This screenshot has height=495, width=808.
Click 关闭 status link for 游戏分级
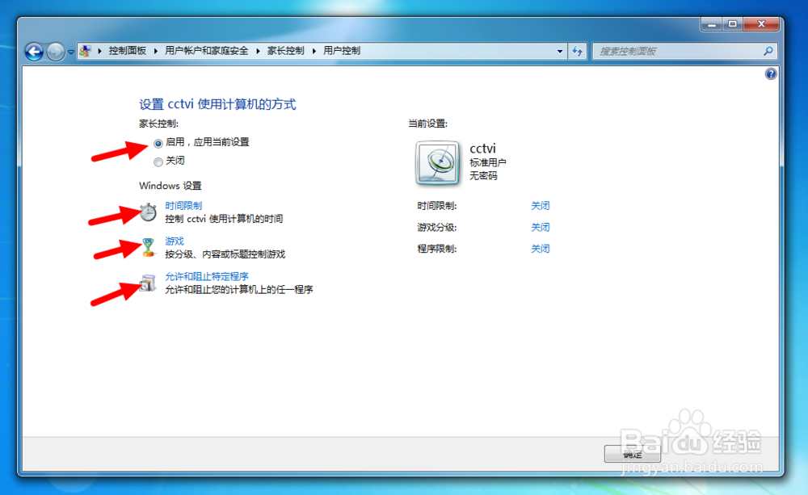tap(540, 227)
